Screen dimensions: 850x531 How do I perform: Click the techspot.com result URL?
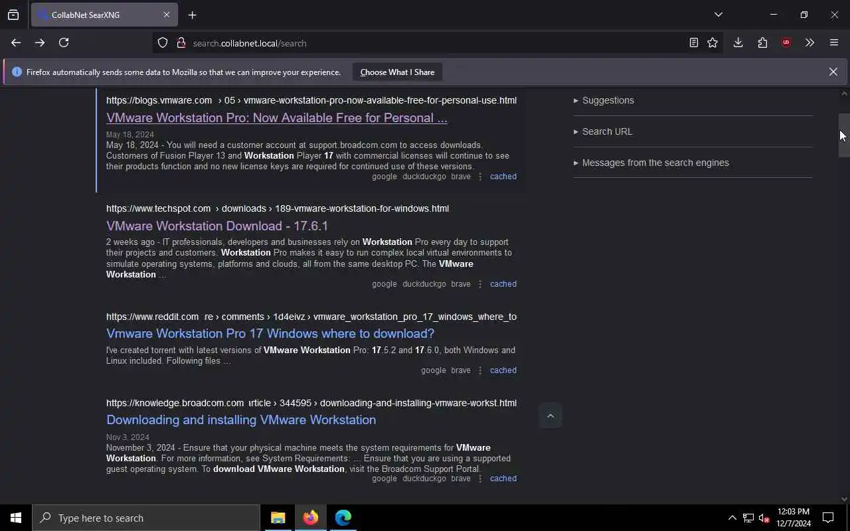278,208
